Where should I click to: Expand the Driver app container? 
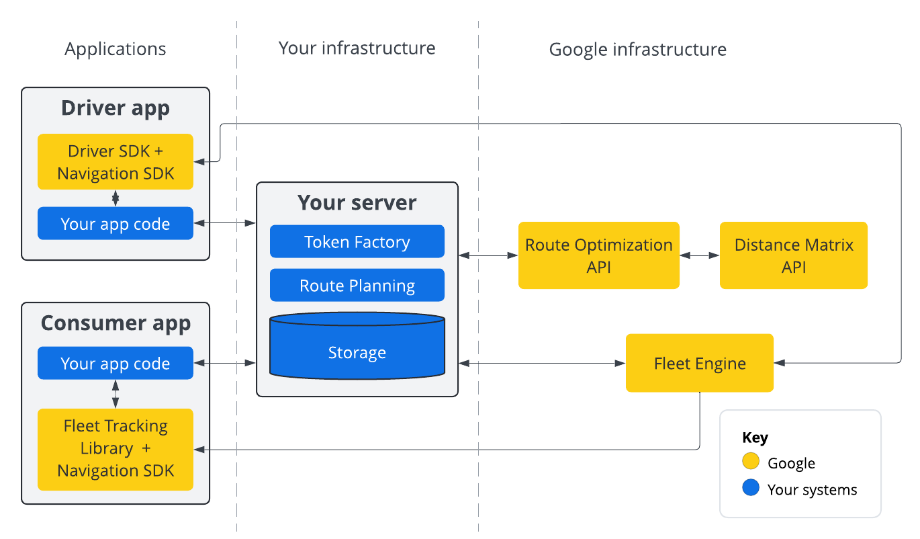pyautogui.click(x=115, y=108)
